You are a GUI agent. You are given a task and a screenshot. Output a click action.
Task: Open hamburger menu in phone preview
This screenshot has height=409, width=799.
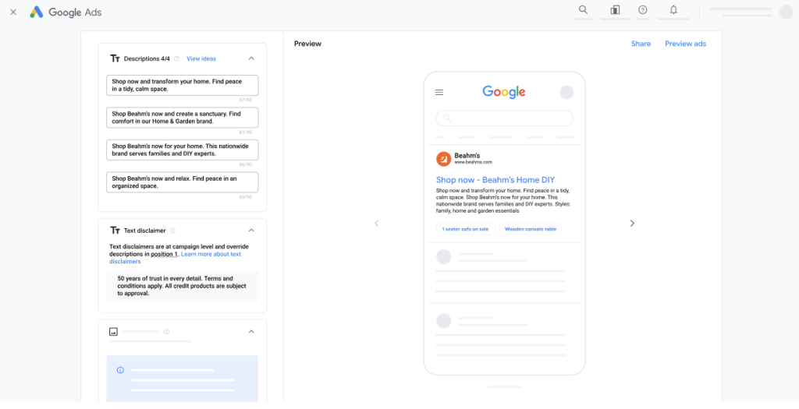click(439, 92)
